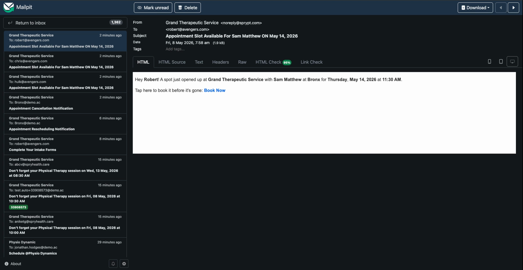Open the Download dropdown
The image size is (523, 270).
tap(475, 8)
